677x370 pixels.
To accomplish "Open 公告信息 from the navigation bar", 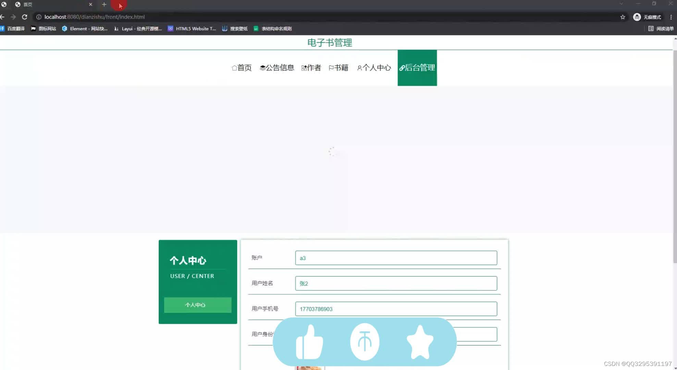I will coord(276,68).
